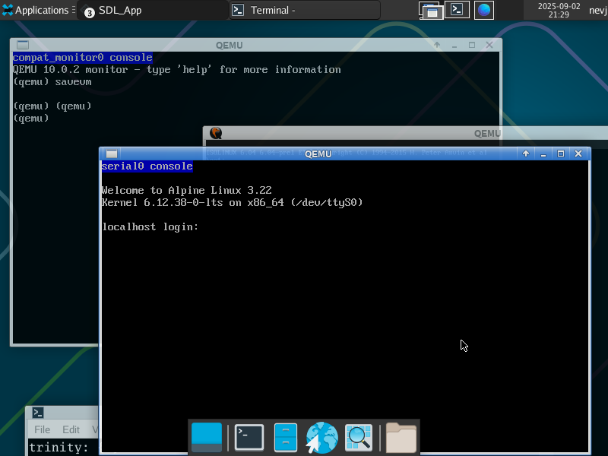Click terminal window icon at bottom left
608x456 pixels.
(37, 413)
